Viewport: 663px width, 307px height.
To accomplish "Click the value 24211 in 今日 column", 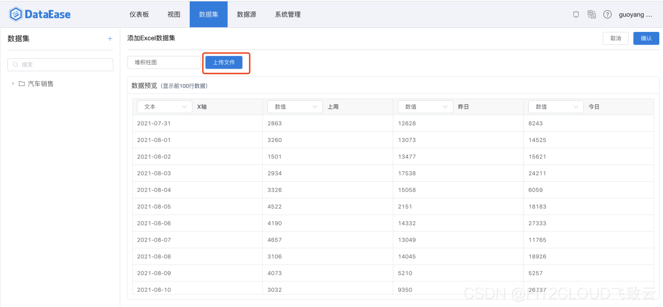I will coord(538,173).
